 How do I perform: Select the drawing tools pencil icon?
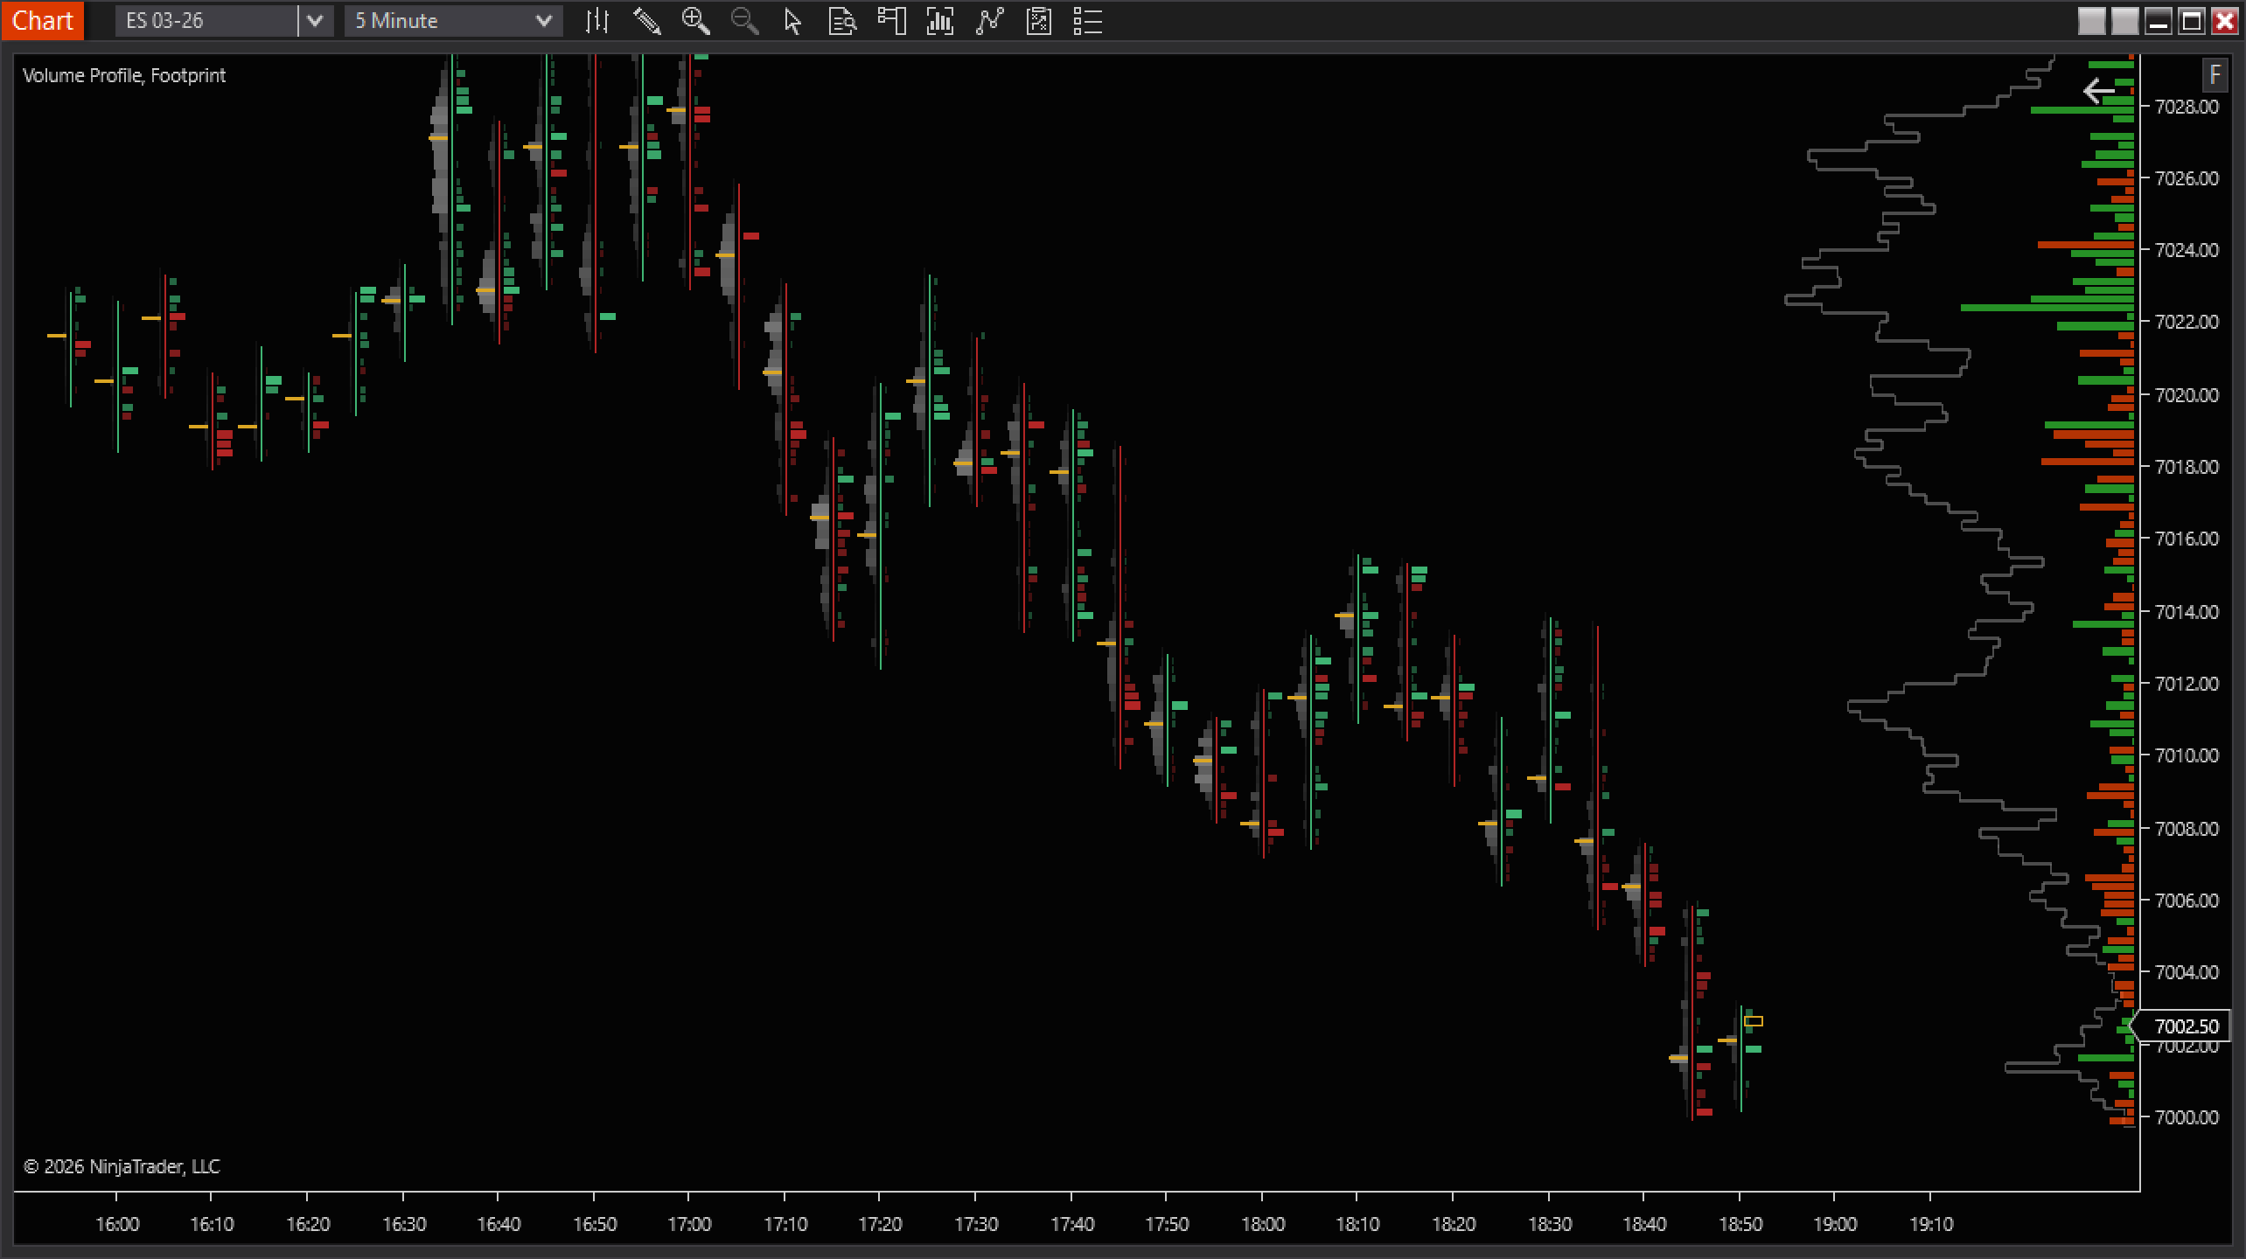(x=646, y=21)
